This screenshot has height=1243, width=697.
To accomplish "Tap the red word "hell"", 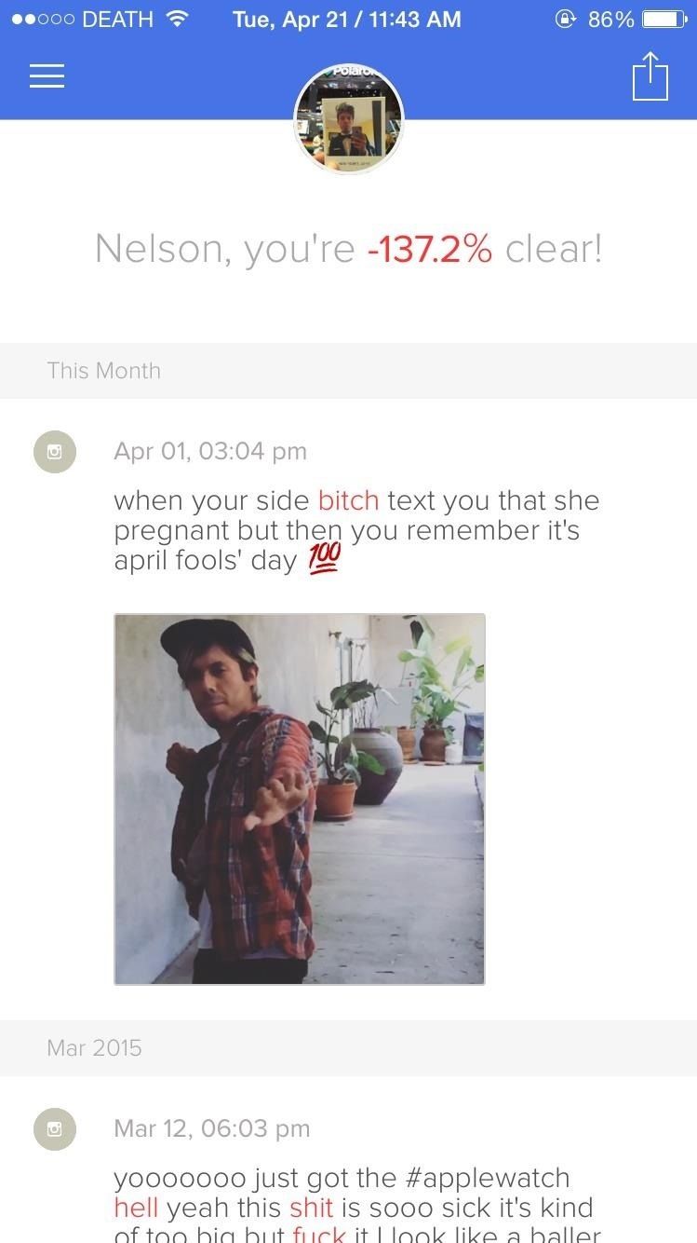I will point(136,1208).
